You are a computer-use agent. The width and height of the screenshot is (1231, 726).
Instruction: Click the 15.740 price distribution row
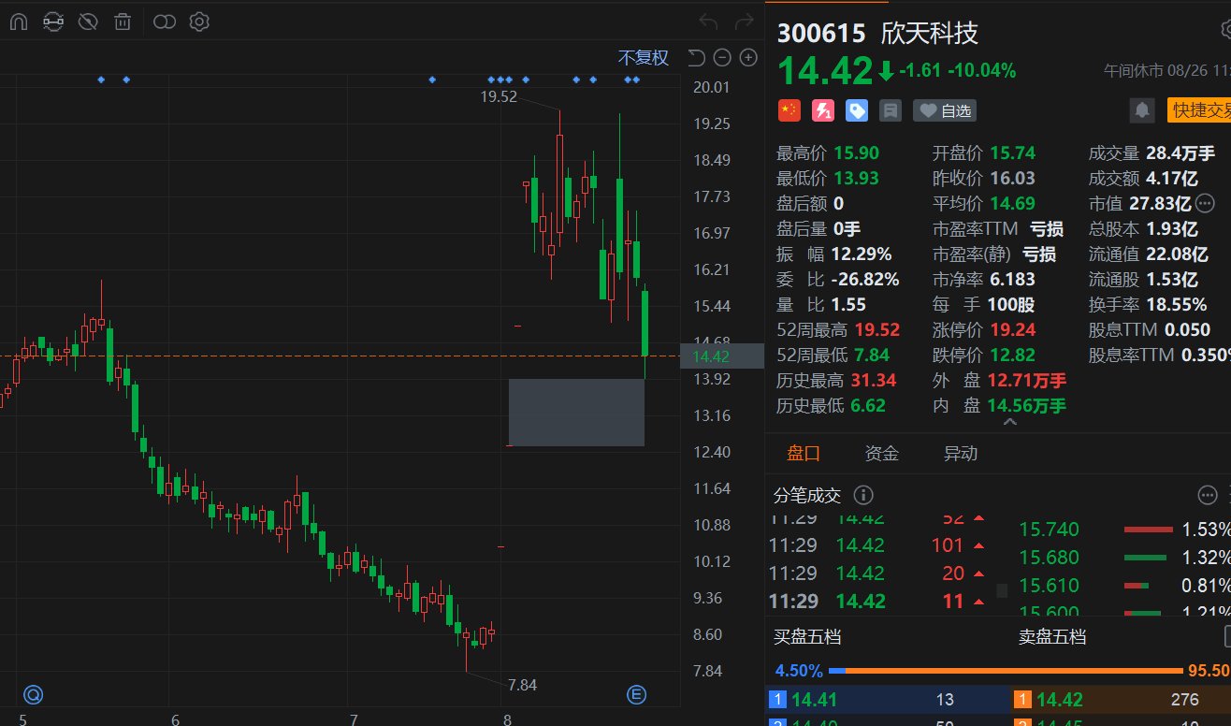pyautogui.click(x=1124, y=530)
